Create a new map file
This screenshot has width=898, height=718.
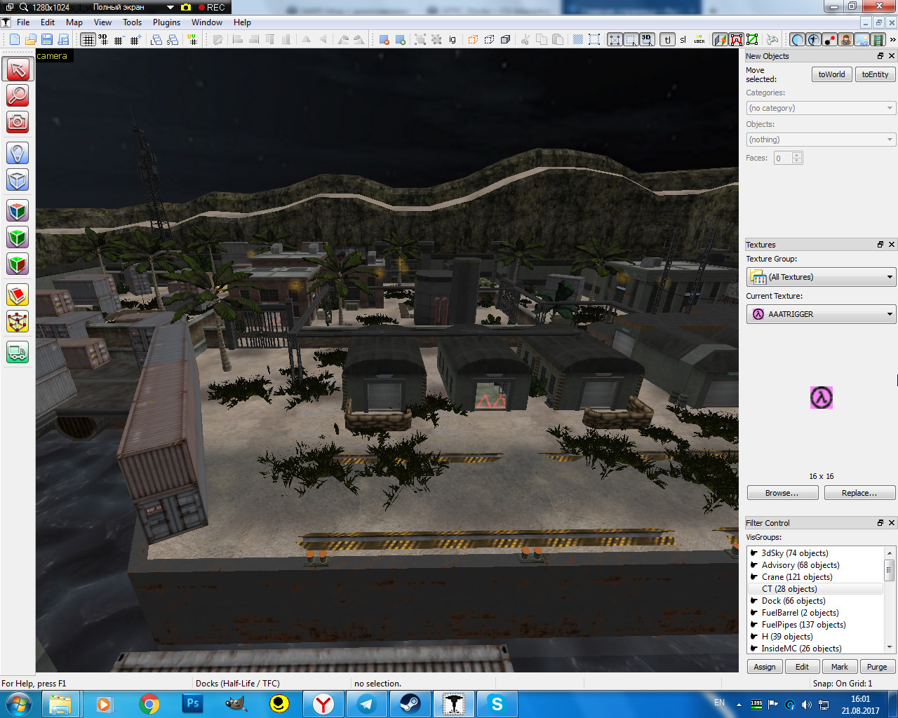(x=15, y=39)
